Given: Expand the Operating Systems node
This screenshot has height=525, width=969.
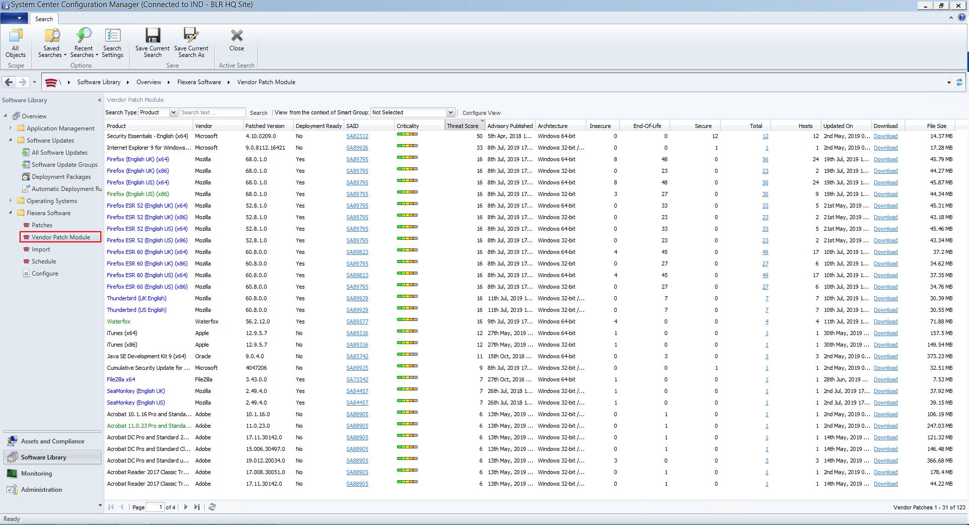Looking at the screenshot, I should pyautogui.click(x=11, y=201).
